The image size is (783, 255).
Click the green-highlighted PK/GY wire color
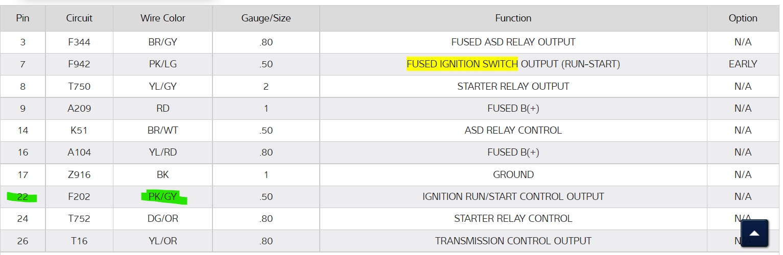(163, 197)
